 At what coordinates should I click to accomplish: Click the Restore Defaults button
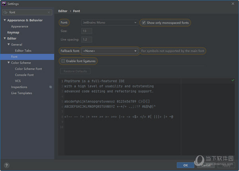coord(75,71)
